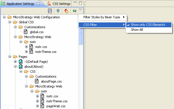Select the about(About) page icon
Viewport: 174px width, 109px height.
click(x=21, y=66)
